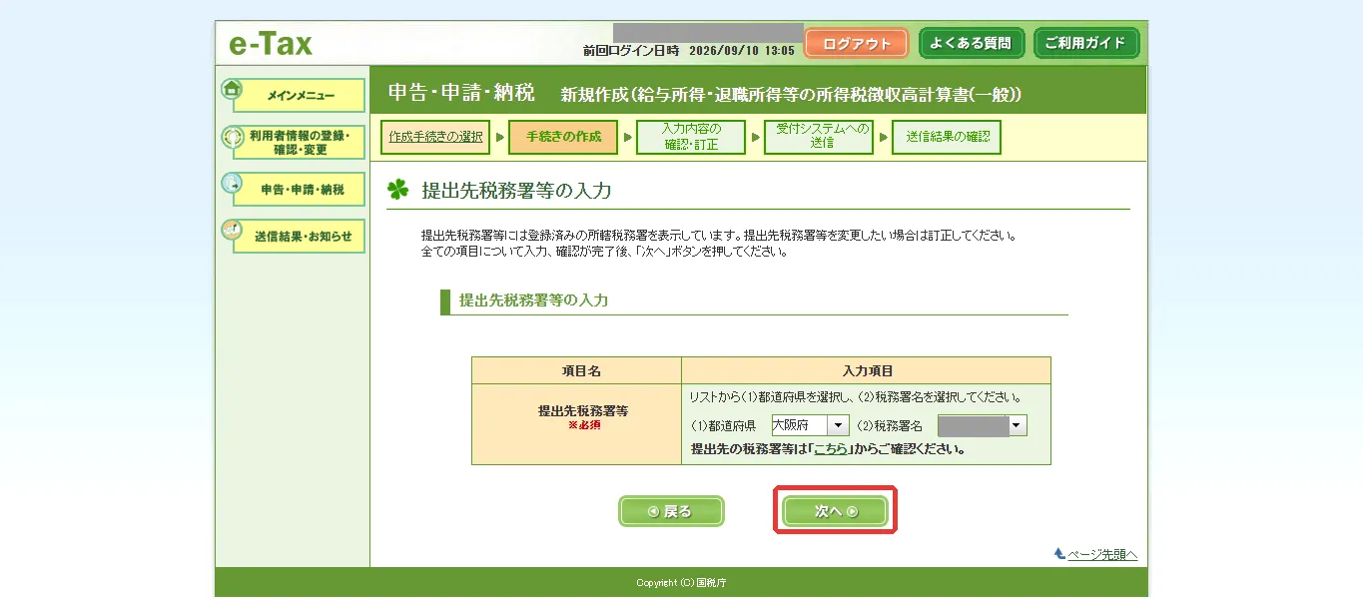The image size is (1363, 599).
Task: Select the 手続きの作成 step
Action: pyautogui.click(x=563, y=137)
